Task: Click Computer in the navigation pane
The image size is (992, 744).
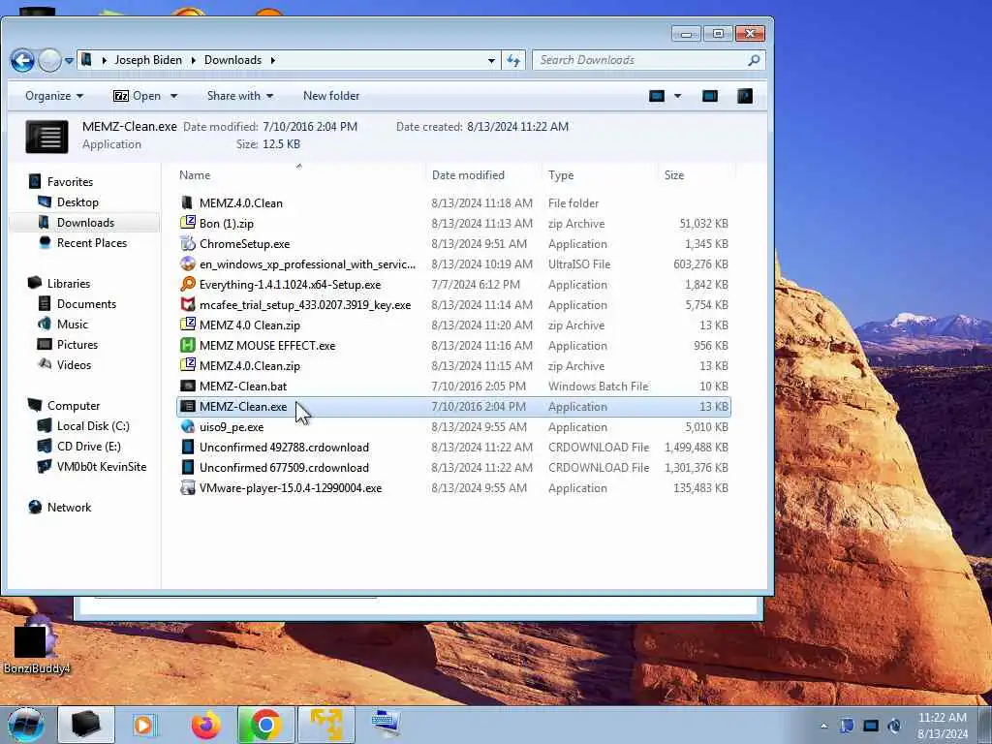Action: [x=74, y=406]
